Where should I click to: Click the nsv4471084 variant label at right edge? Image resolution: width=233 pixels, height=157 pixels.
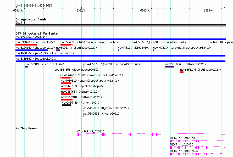pos(220,42)
